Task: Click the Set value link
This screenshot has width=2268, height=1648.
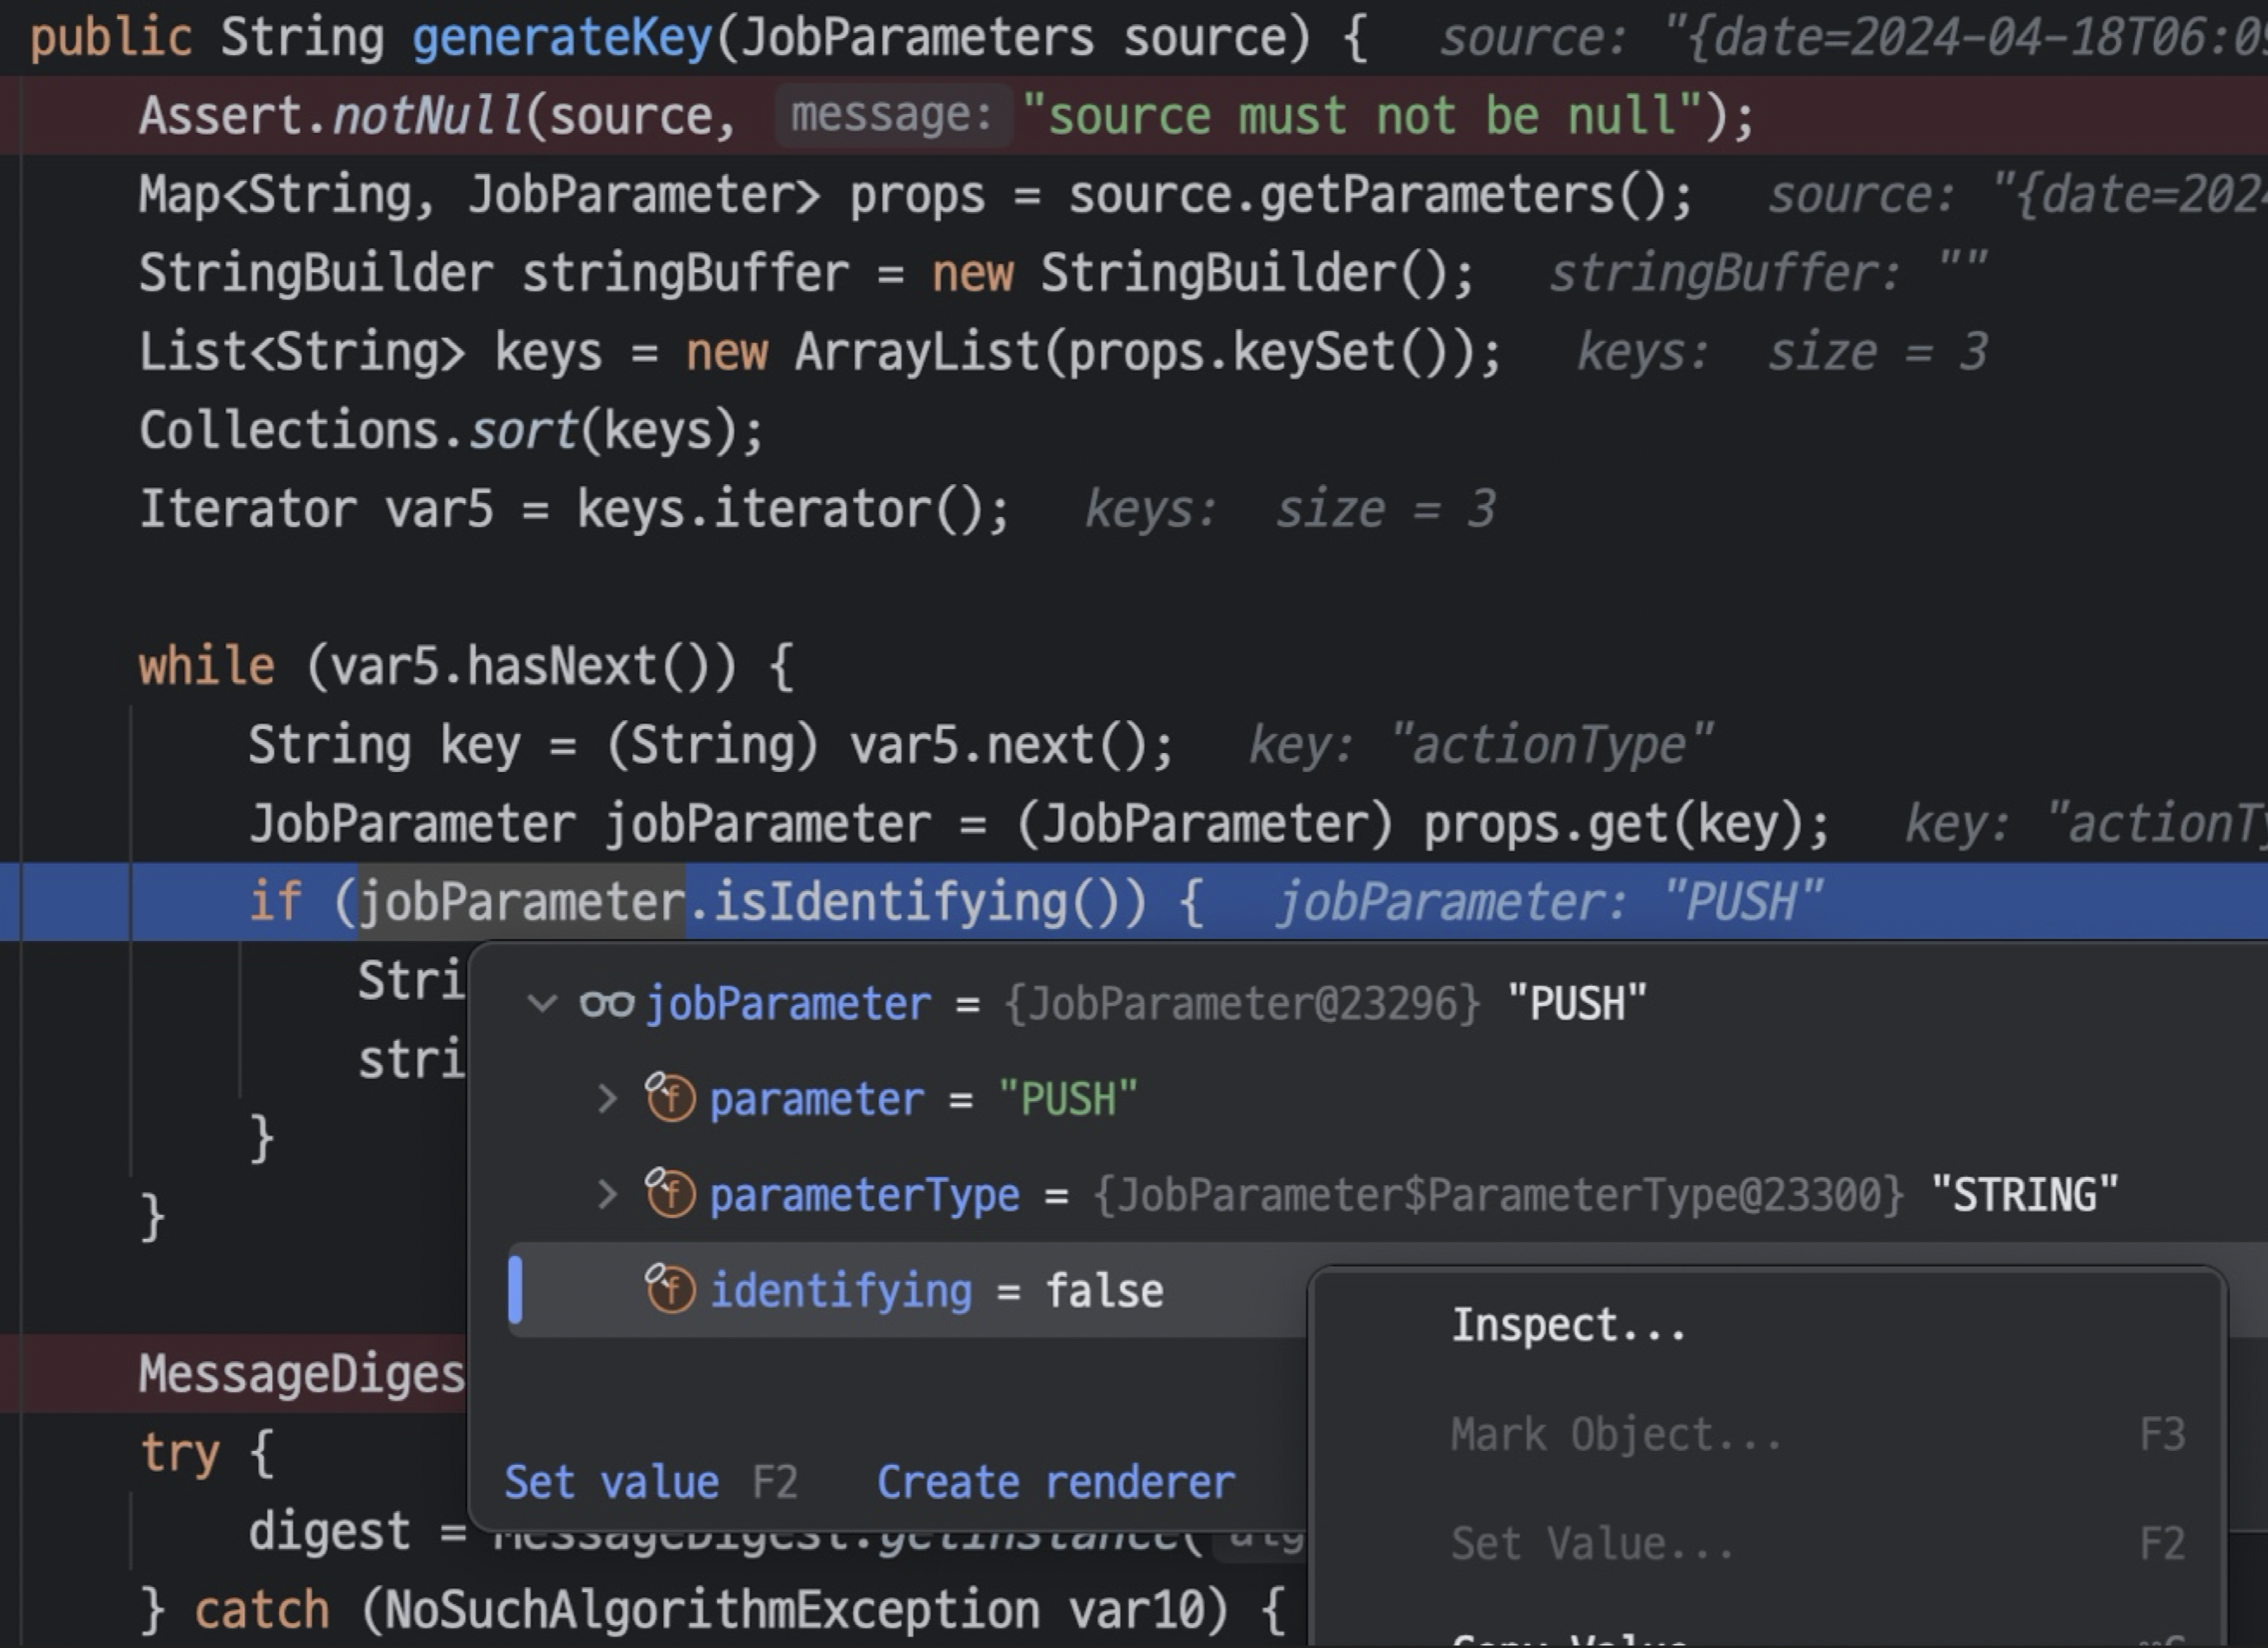Action: click(x=611, y=1482)
